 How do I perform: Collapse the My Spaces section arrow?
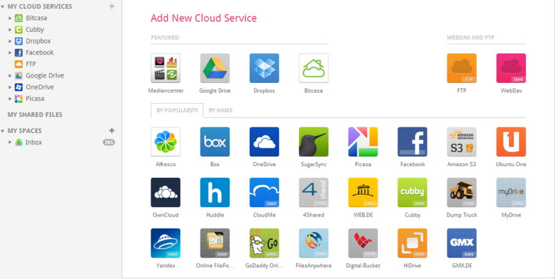[3, 131]
